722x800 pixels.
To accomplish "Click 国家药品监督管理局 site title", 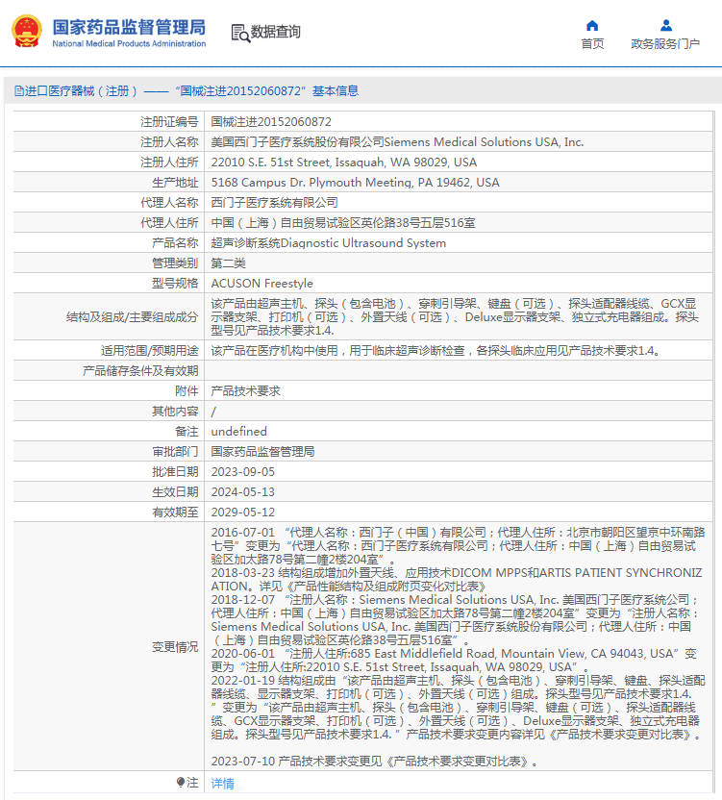I will [129, 27].
